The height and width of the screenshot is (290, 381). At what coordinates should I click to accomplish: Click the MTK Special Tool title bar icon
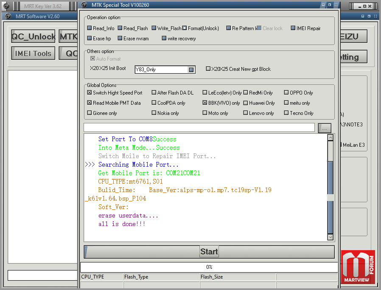click(85, 5)
